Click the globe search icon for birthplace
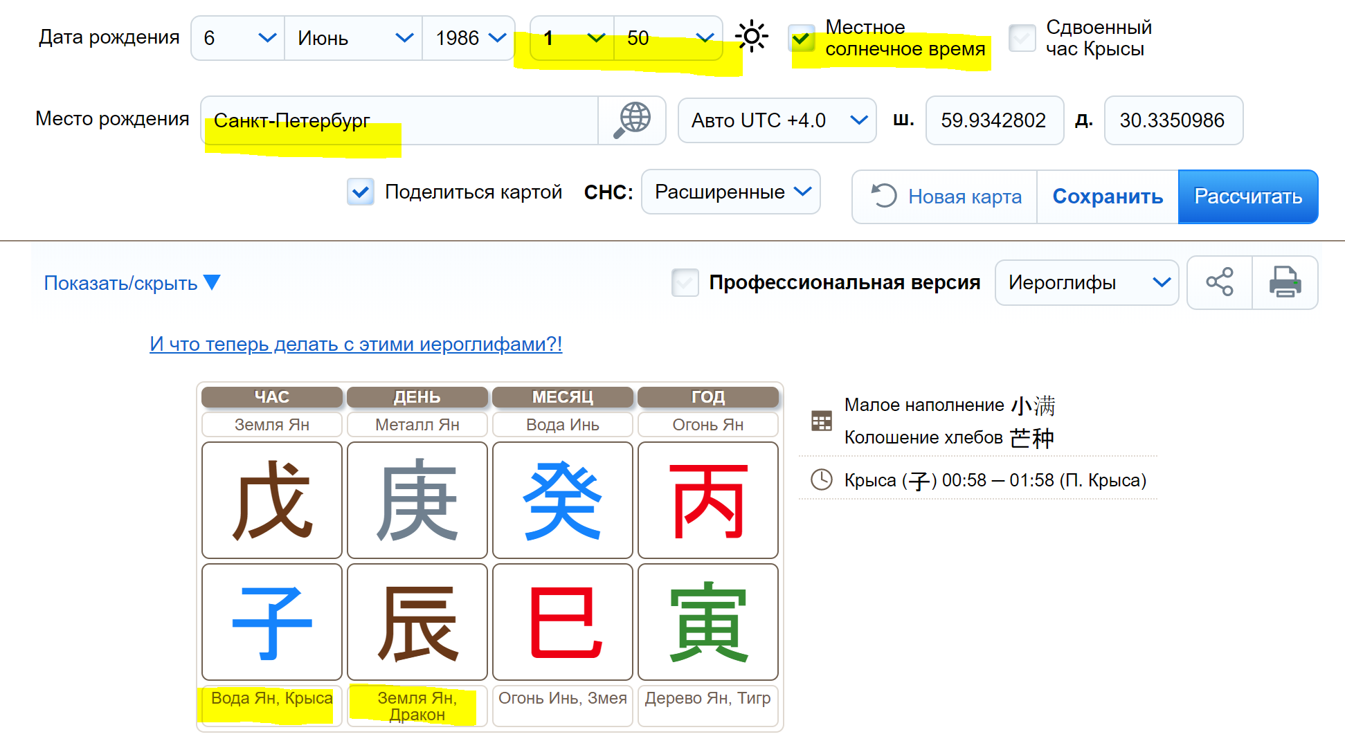 point(631,120)
